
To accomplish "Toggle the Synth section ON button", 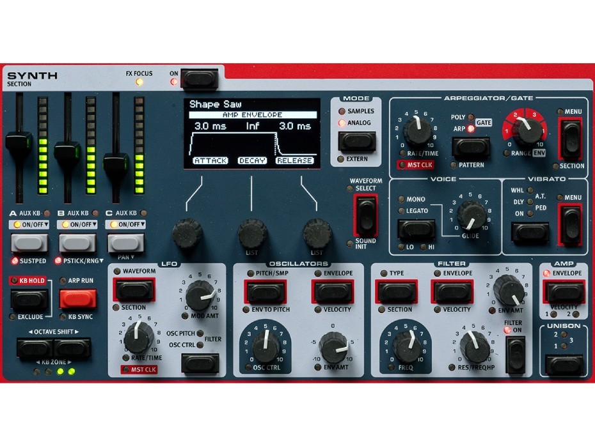I will pyautogui.click(x=199, y=79).
